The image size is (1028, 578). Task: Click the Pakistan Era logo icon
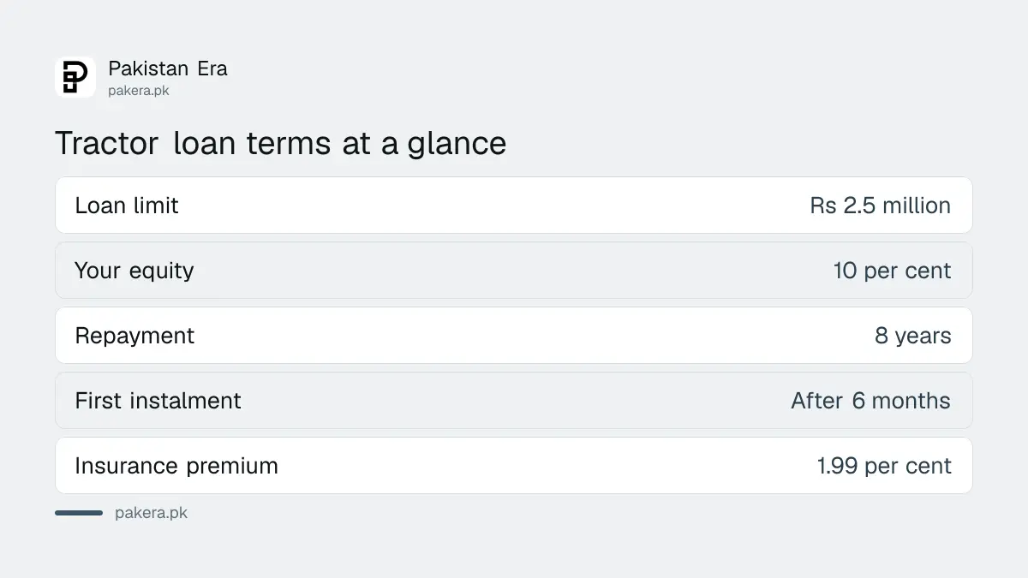point(75,77)
